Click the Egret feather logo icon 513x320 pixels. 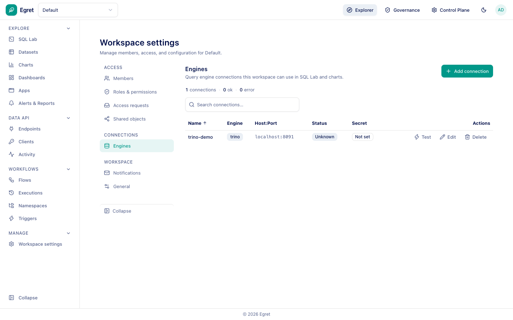click(11, 10)
